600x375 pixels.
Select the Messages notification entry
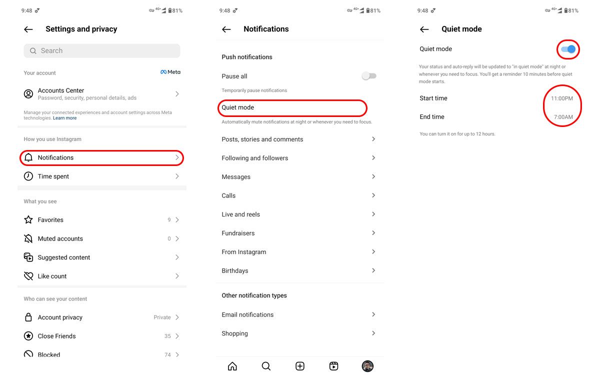click(300, 177)
